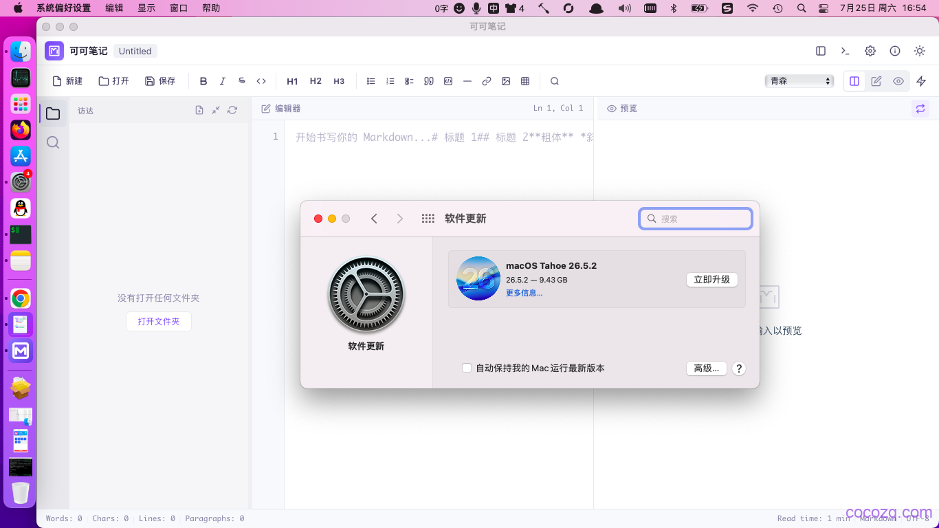Open the 青森 theme dropdown
The width and height of the screenshot is (939, 528).
(x=799, y=81)
